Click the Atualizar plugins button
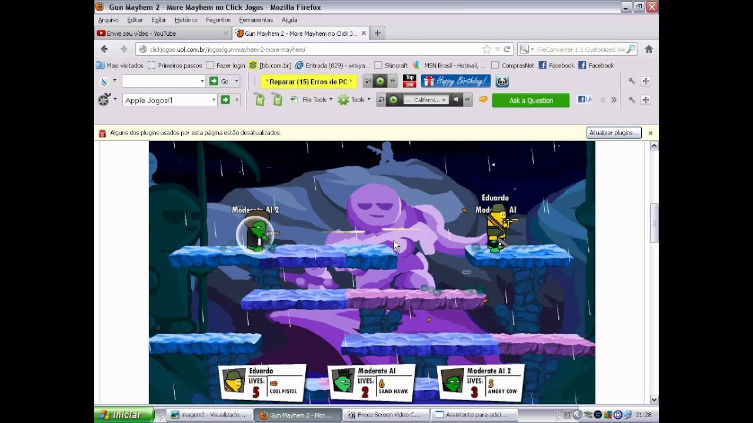 614,133
